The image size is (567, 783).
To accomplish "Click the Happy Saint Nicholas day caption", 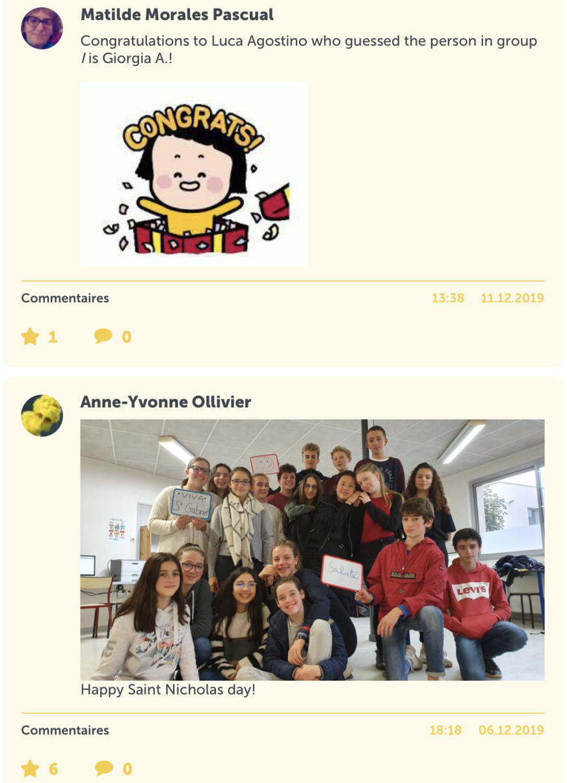I will 168,689.
